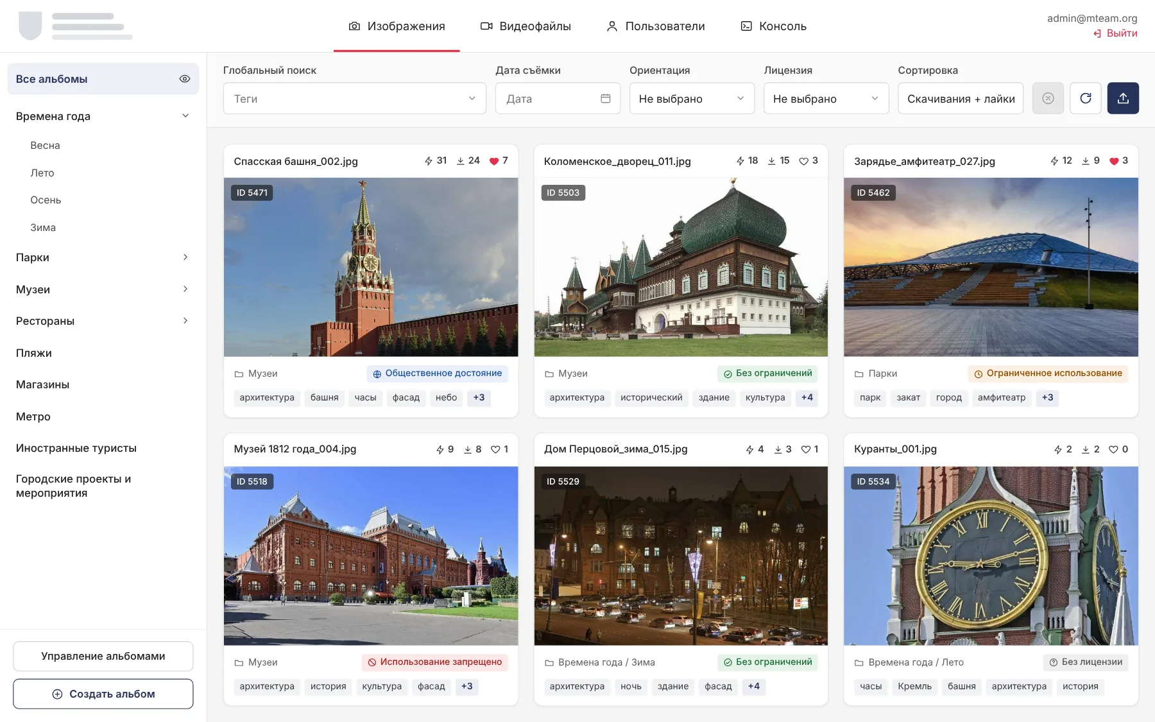Image resolution: width=1155 pixels, height=722 pixels.
Task: Switch to the Пользователи tab
Action: (656, 26)
